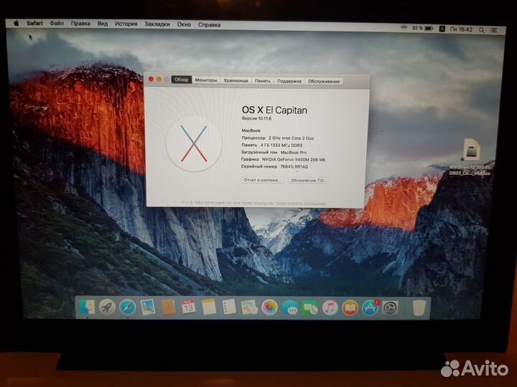Select the Обзор tab

click(x=182, y=80)
